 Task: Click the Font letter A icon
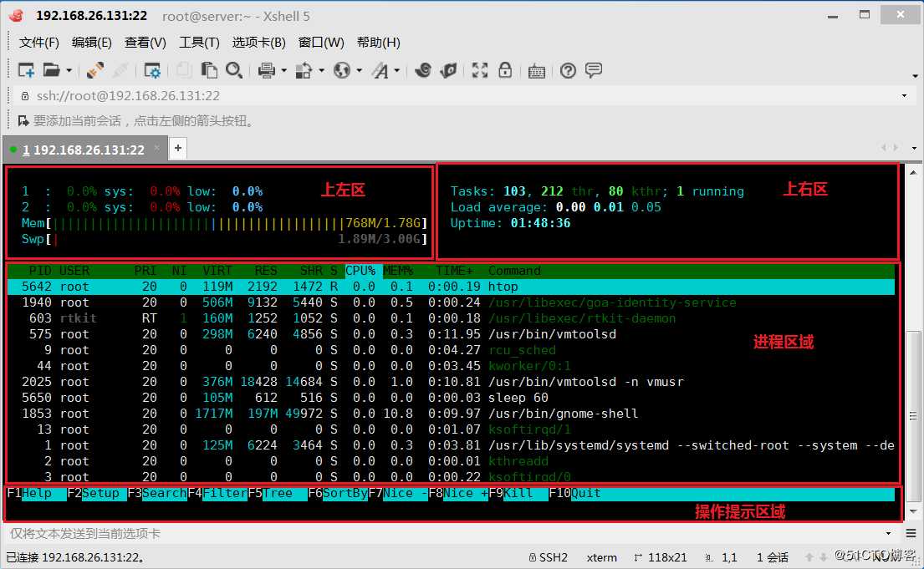click(380, 71)
